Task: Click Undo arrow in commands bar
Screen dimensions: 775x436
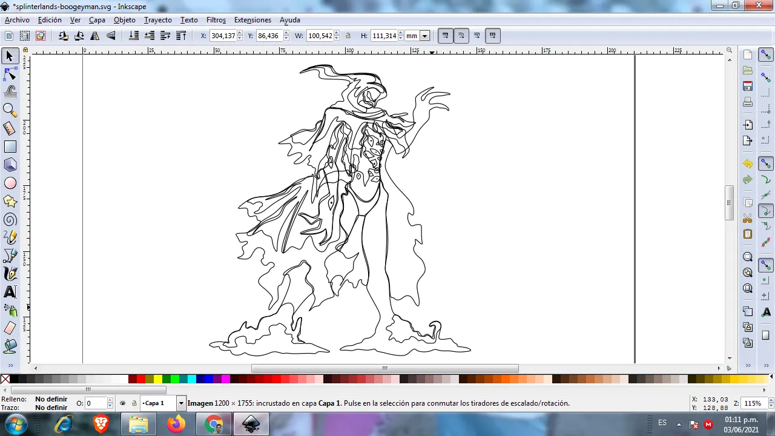Action: click(748, 163)
